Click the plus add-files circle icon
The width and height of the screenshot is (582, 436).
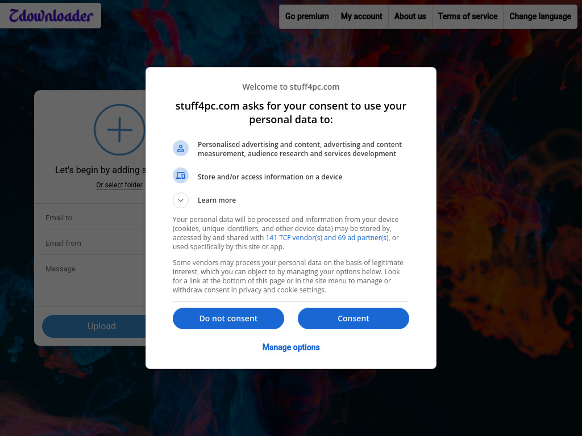click(x=119, y=130)
